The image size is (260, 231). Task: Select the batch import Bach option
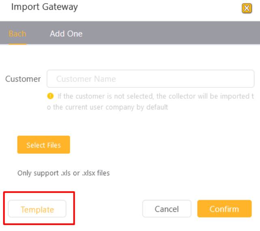(x=17, y=34)
